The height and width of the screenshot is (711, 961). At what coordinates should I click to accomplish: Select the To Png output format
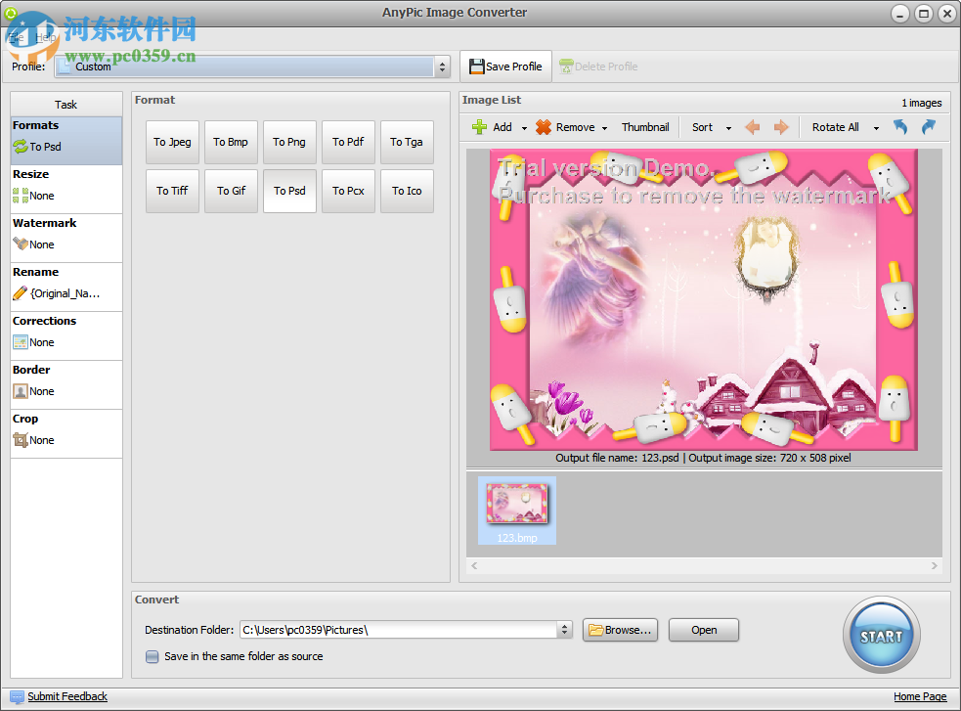click(289, 142)
